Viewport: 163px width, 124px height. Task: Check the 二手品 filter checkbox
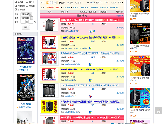coord(27,2)
